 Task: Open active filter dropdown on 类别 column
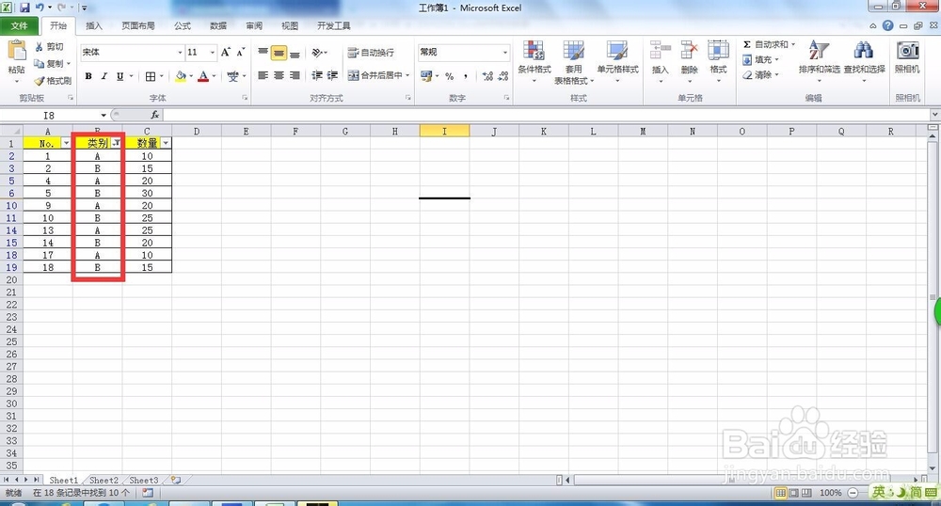tap(116, 143)
